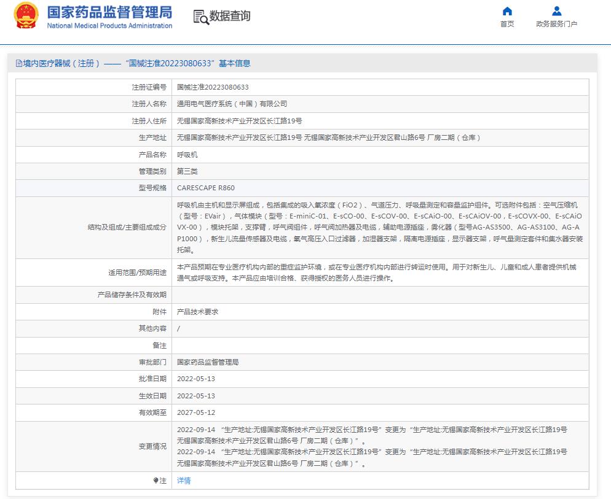Click the document icon before 境内医疗器械 heading
This screenshot has height=499, width=611.
click(19, 63)
